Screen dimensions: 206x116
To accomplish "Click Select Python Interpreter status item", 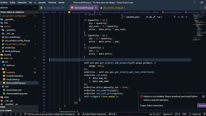I will point(94,114).
